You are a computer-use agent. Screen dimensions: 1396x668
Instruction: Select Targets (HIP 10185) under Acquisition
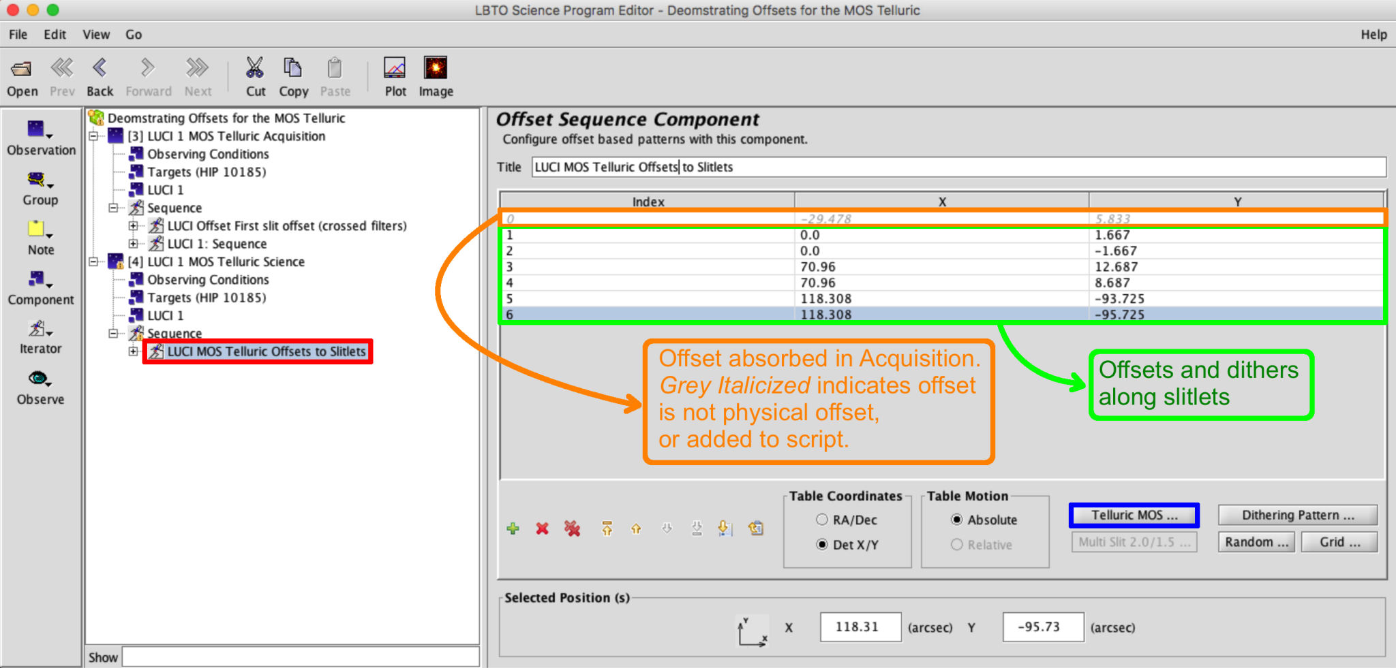(x=207, y=172)
